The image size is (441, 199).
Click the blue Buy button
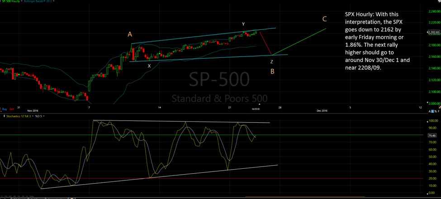coord(5,109)
